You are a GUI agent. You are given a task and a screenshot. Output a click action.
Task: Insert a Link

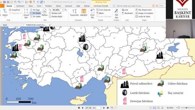pyautogui.click(x=125, y=10)
